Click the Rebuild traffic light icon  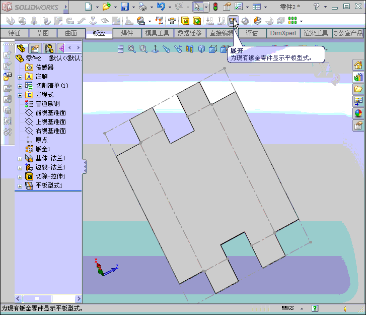pyautogui.click(x=215, y=7)
